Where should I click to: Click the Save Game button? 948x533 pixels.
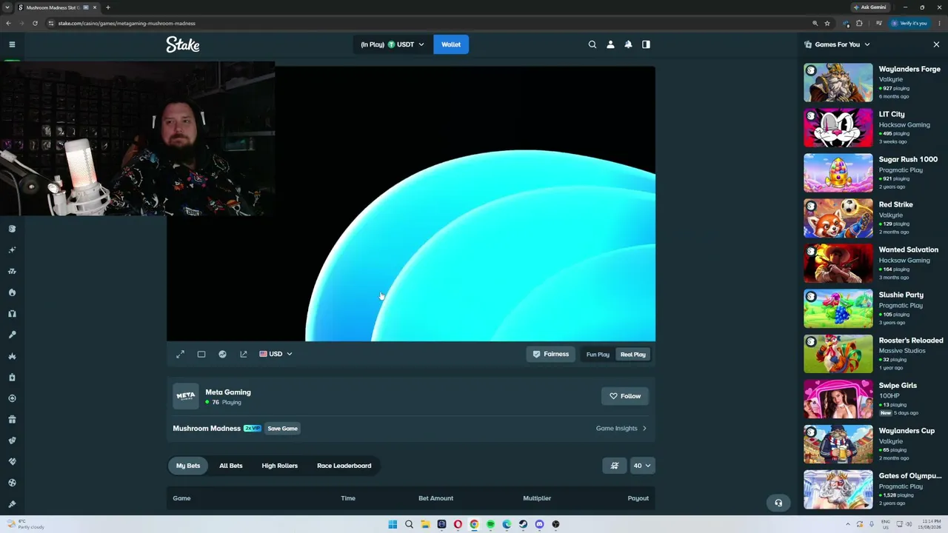(282, 429)
